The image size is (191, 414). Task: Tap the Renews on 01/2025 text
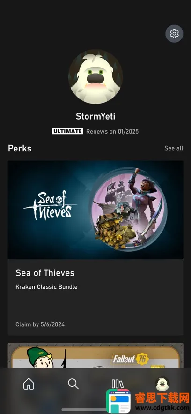tap(112, 131)
